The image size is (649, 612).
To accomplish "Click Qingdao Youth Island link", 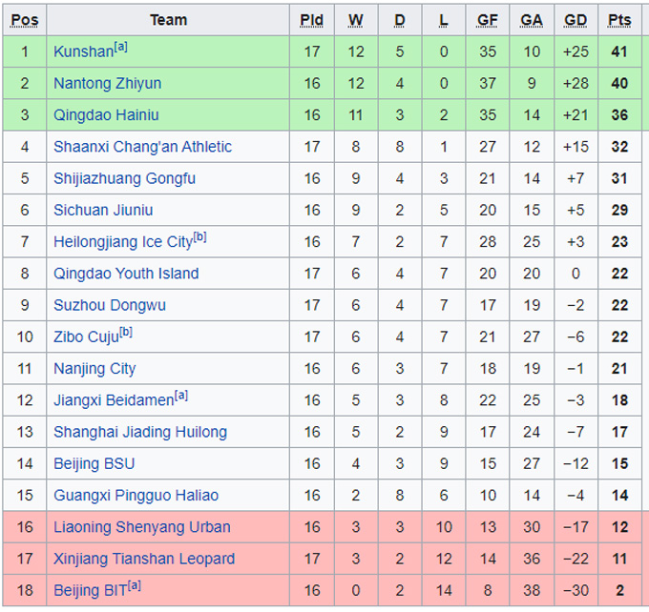I will tap(126, 274).
